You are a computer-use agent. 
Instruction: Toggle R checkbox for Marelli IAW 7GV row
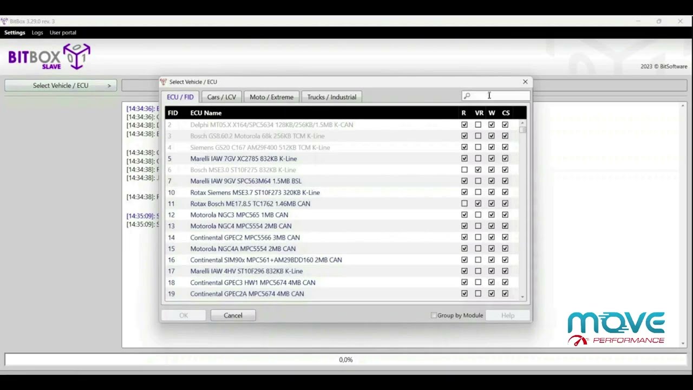(464, 159)
